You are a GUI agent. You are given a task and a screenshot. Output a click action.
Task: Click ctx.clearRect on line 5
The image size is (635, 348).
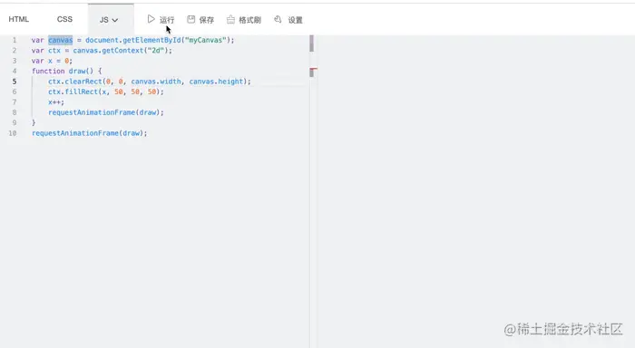(x=75, y=82)
